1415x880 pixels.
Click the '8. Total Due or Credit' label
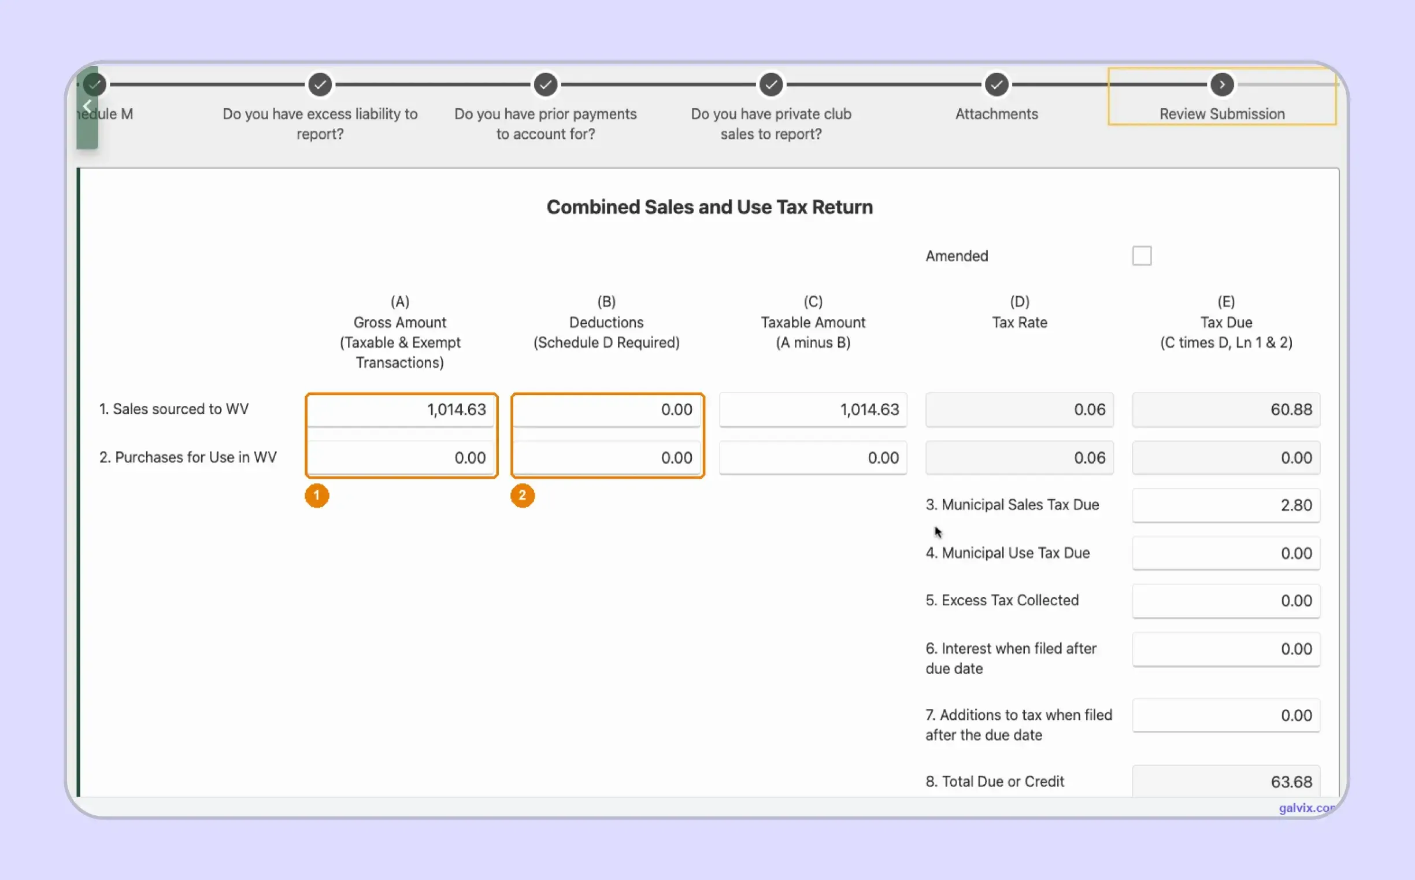click(x=995, y=782)
